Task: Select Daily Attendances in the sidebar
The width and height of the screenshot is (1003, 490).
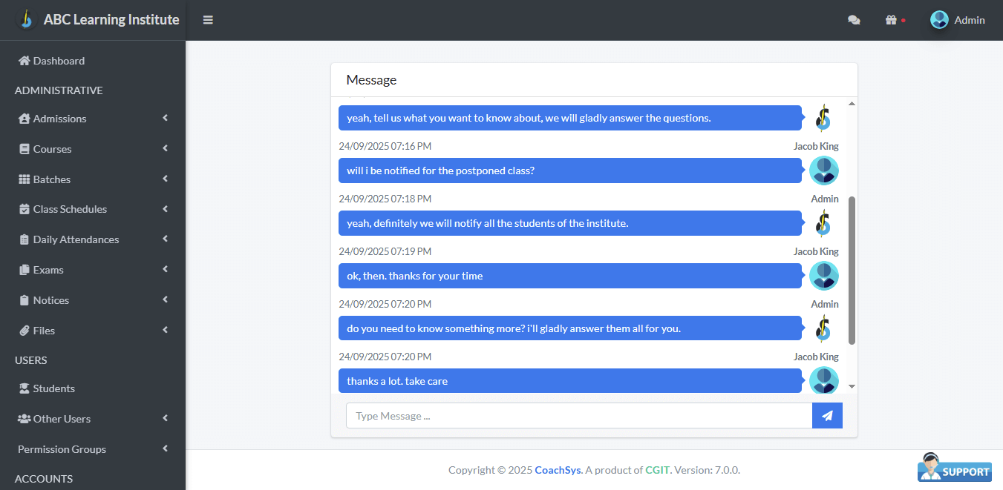Action: click(76, 239)
